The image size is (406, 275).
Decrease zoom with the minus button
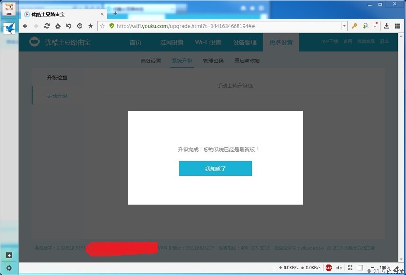click(x=372, y=268)
